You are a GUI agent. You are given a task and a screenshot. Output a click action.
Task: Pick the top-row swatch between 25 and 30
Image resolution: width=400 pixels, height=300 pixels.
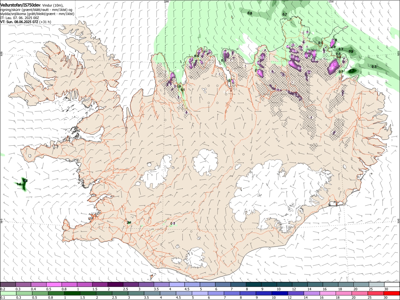coord(376,284)
